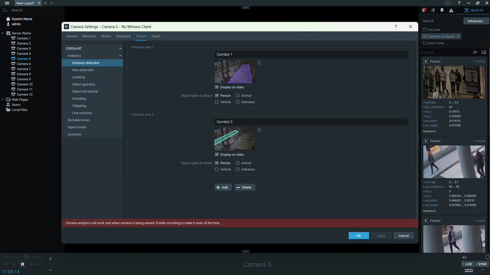The width and height of the screenshot is (490, 275).
Task: Open the Notifications bell tab
Action: pos(424,10)
